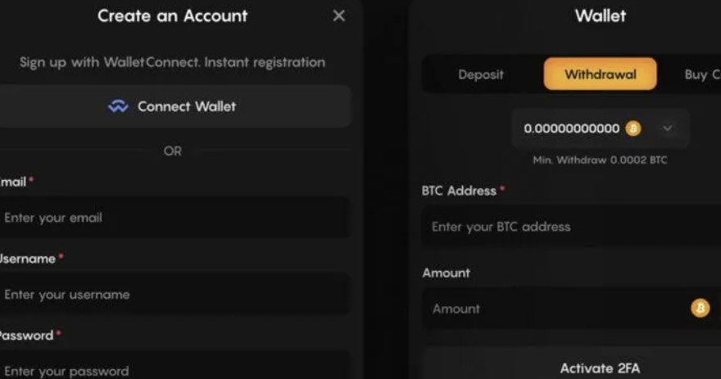Click the Enter your BTC address field
Viewport: 721px width, 379px height.
pos(572,227)
